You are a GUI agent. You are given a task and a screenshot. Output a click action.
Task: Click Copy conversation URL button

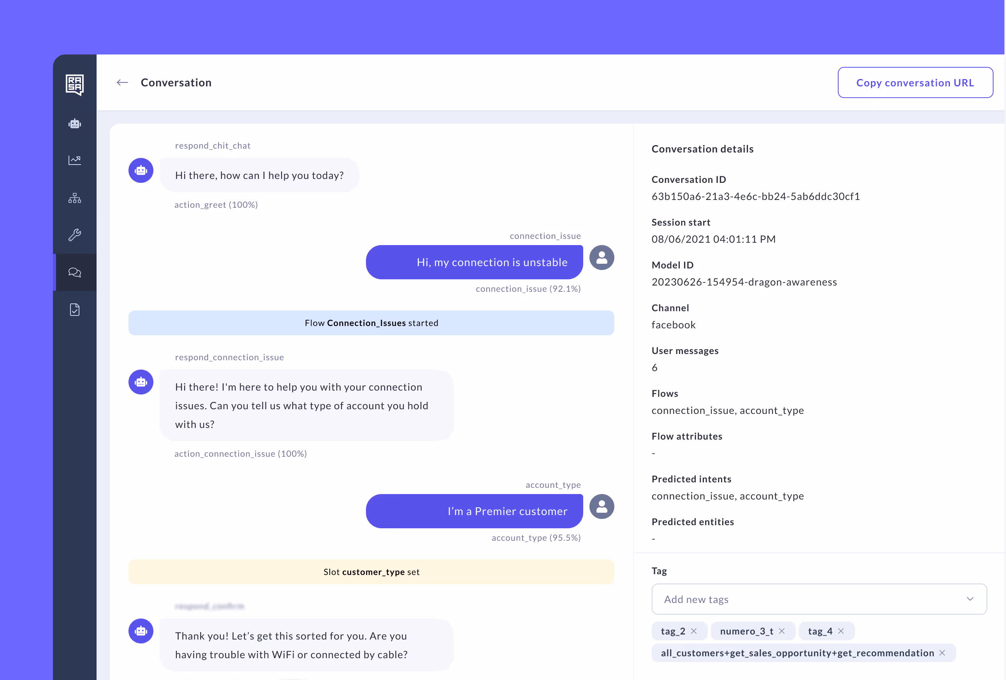915,82
